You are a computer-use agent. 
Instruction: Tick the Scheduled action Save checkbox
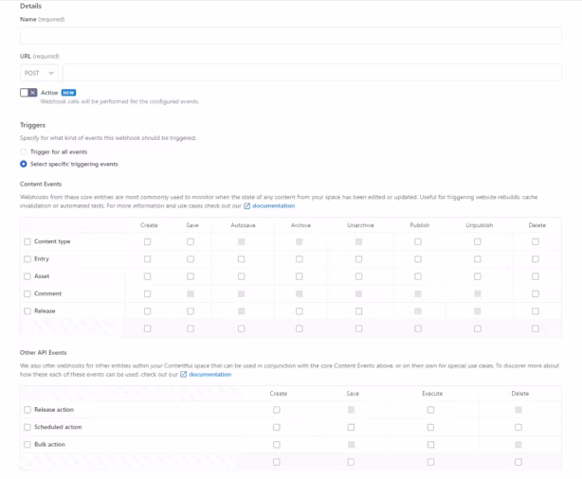[x=351, y=428]
